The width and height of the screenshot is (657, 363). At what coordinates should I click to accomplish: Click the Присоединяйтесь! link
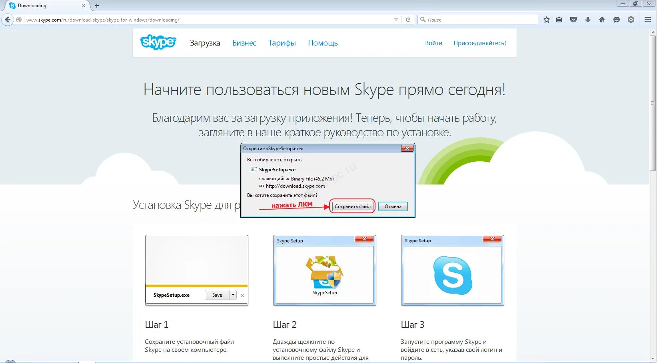pyautogui.click(x=479, y=43)
